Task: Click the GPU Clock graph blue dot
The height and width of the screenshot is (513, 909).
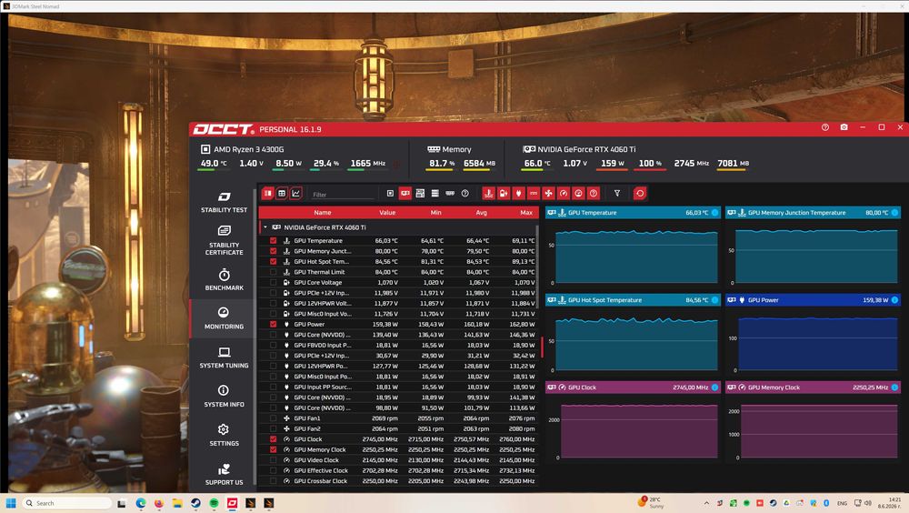Action: tap(714, 387)
